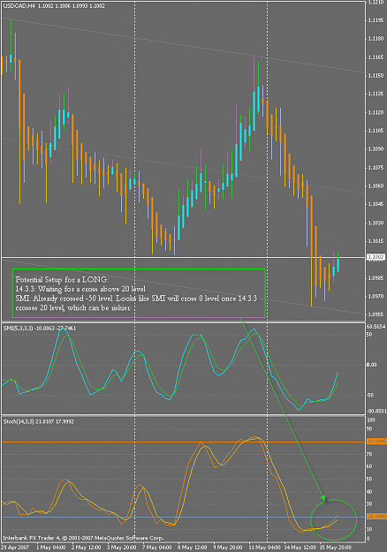Click the 40 level on Stoch scale
This screenshot has width=387, height=552.
(369, 491)
